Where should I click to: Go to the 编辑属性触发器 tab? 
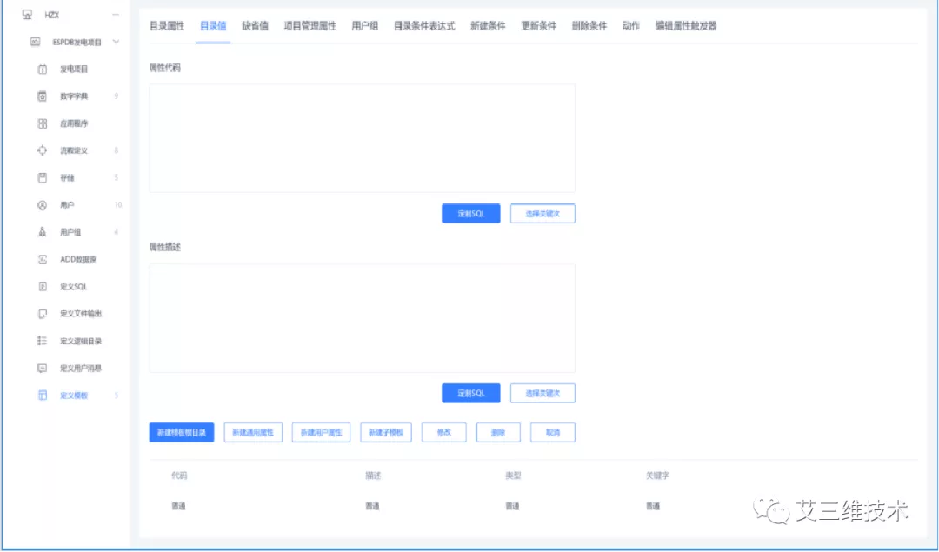point(686,26)
